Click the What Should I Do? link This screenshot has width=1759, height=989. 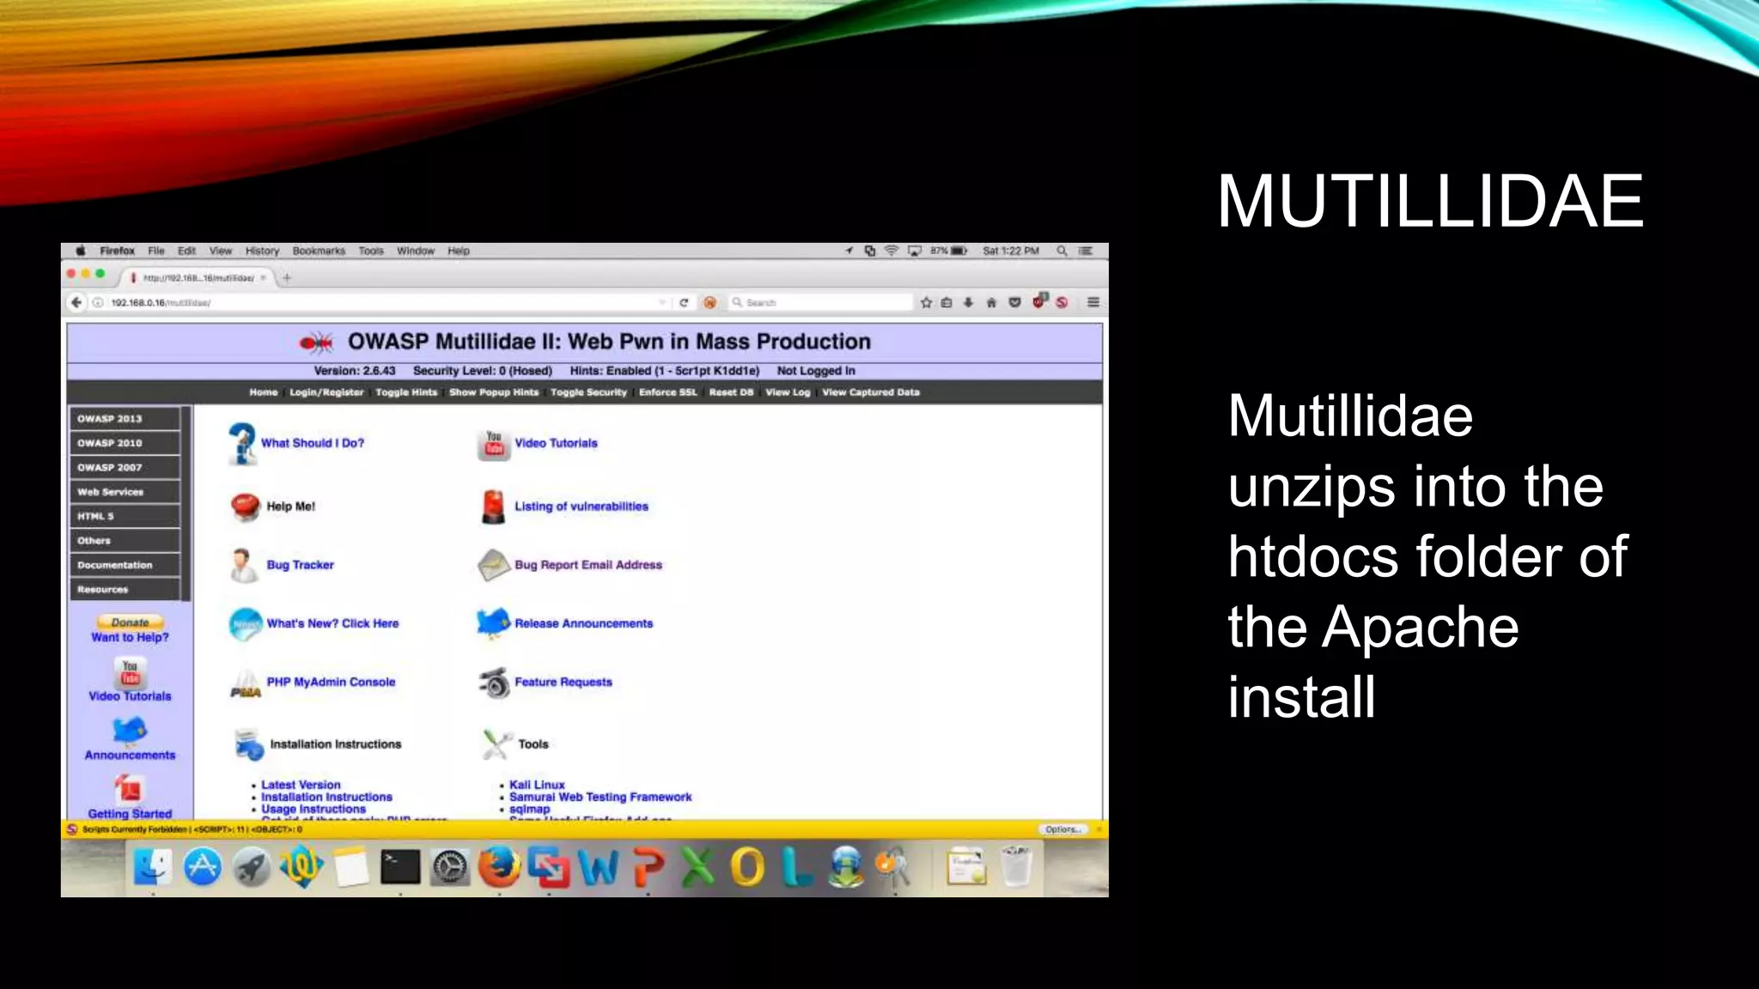(313, 443)
